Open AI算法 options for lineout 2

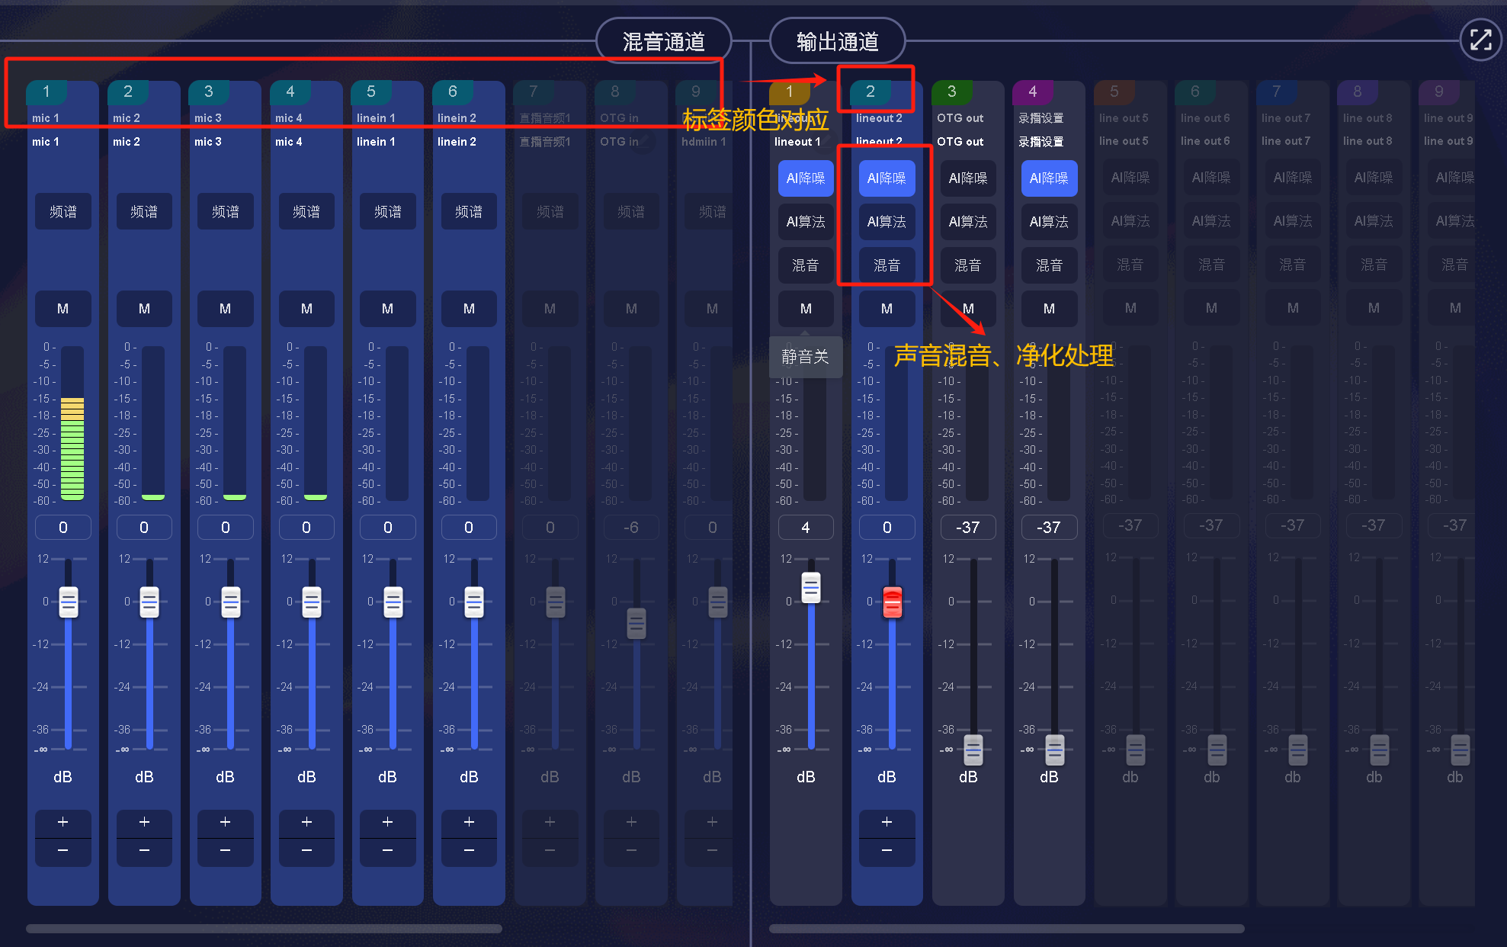887,222
